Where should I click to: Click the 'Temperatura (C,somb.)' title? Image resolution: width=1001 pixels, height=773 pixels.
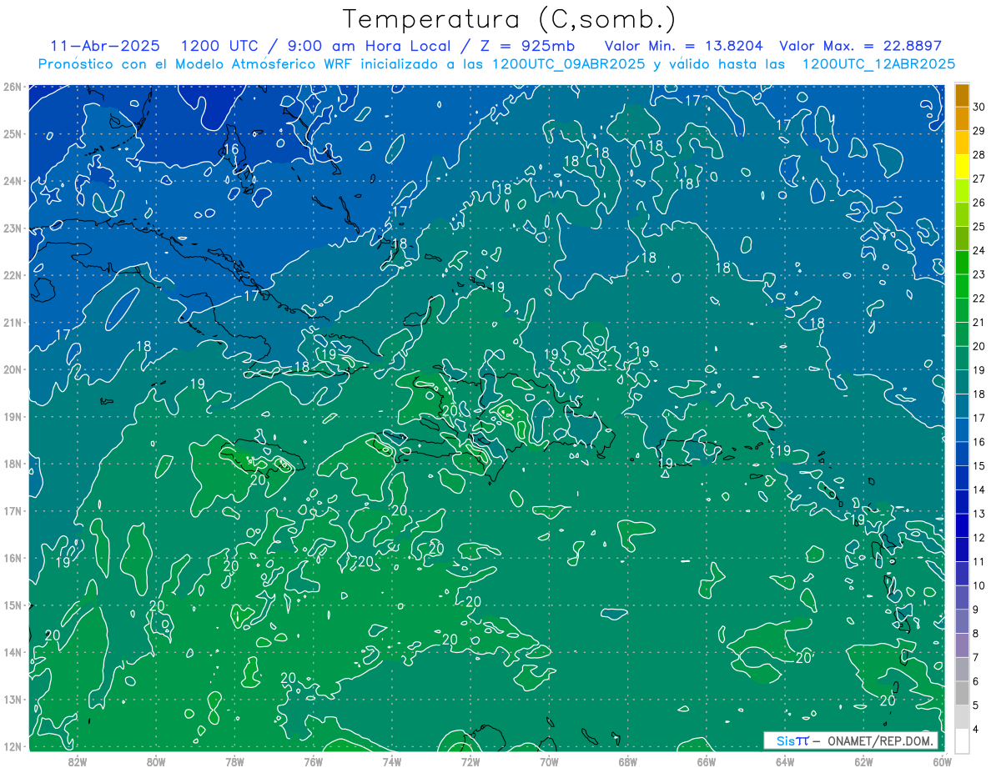click(x=510, y=20)
